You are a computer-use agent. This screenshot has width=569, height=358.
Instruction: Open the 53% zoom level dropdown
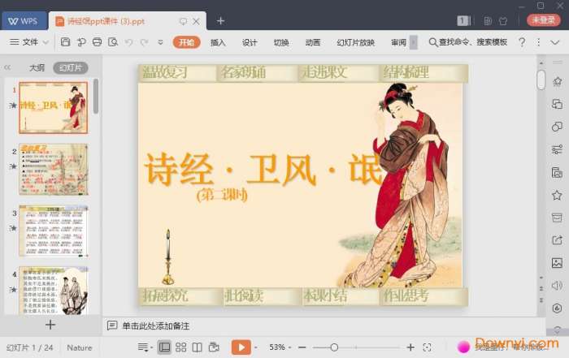click(x=280, y=347)
